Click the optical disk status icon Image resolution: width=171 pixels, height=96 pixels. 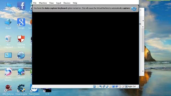click(x=98, y=86)
